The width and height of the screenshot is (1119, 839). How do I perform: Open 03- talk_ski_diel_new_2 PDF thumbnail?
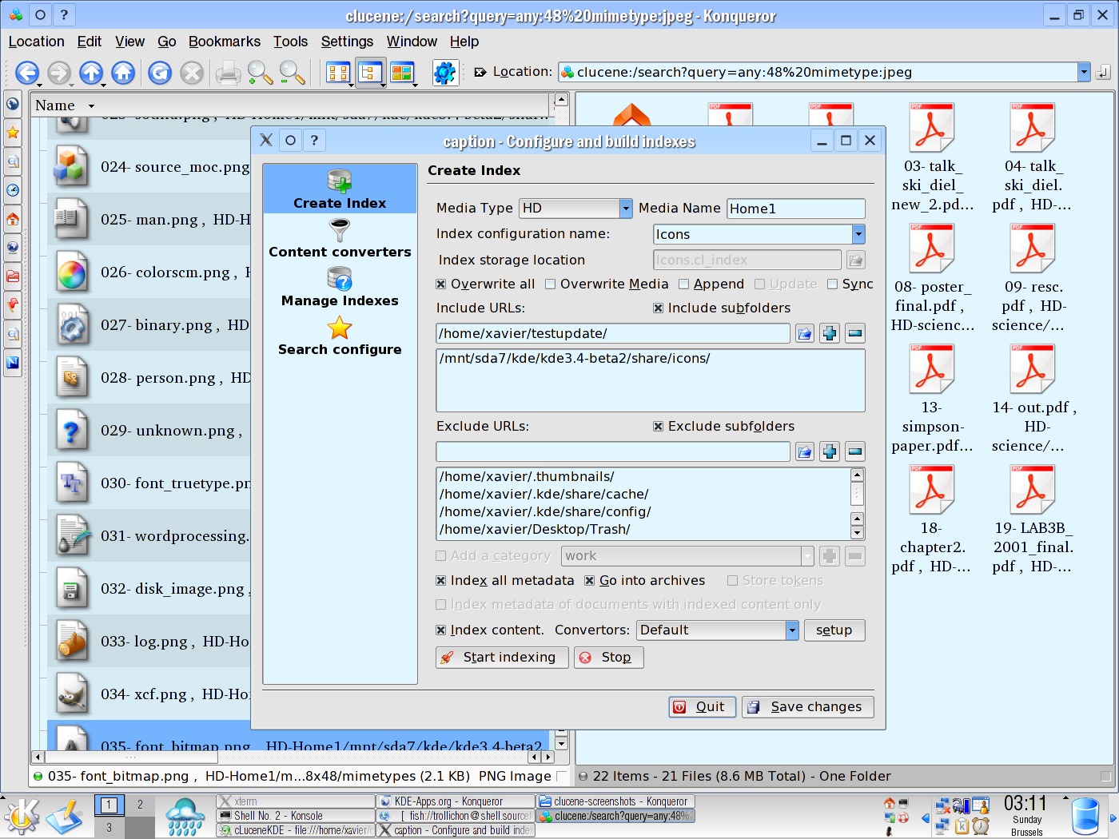(932, 157)
